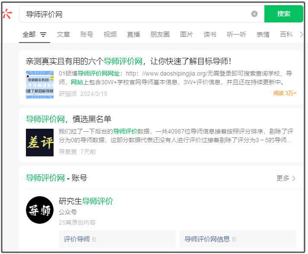Open the 评价导师 account menu item

[x=117, y=239]
